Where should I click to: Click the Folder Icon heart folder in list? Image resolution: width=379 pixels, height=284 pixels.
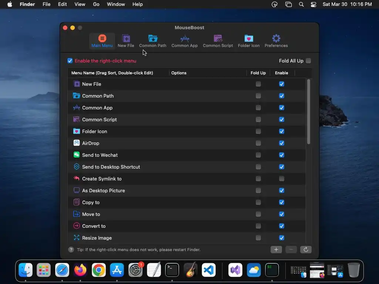tap(76, 131)
